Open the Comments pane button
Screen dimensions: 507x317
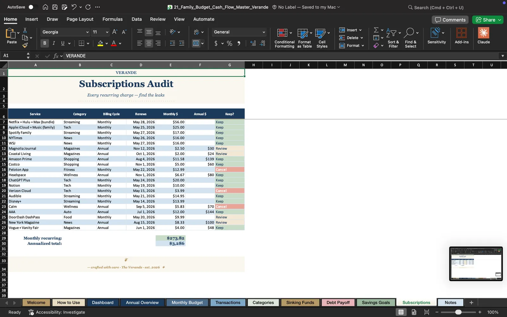(x=450, y=20)
